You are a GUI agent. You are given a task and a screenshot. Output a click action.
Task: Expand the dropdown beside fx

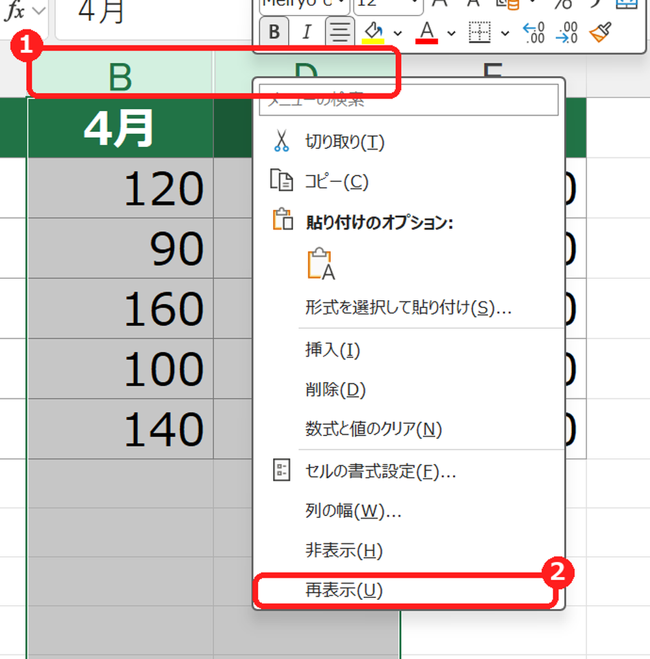click(x=39, y=10)
